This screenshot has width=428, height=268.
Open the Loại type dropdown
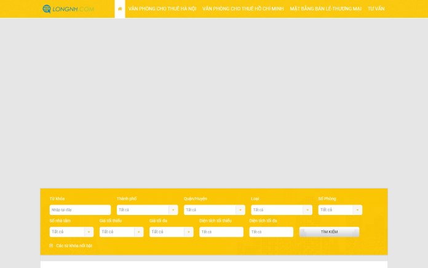tap(282, 209)
